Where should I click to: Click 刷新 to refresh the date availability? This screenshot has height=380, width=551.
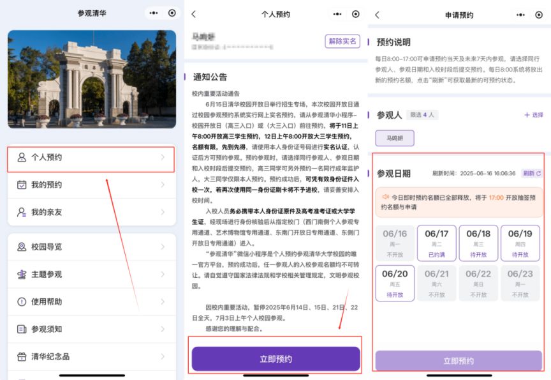tap(532, 173)
